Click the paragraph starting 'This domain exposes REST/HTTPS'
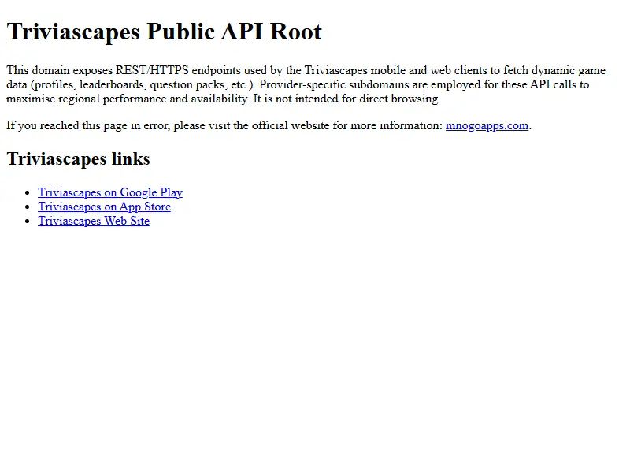Screen dimensions: 630x473 (x=306, y=84)
